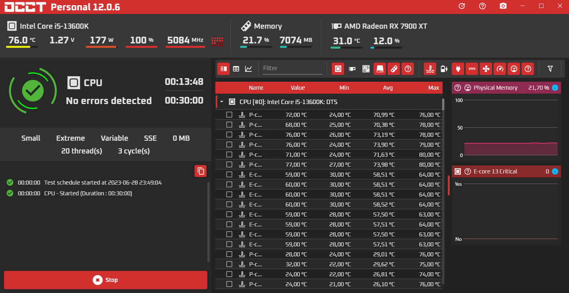This screenshot has height=293, width=569.
Task: Toggle the unknown sensor type filter
Action: 528,69
